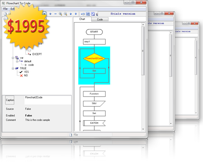Select the TRUE tree item
The height and width of the screenshot is (165, 203).
tap(23, 68)
